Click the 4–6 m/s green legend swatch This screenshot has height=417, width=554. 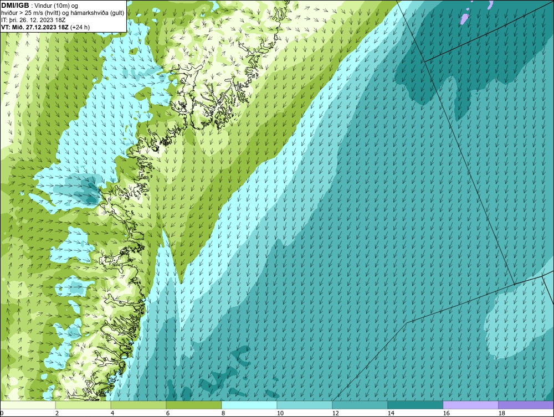coord(138,405)
